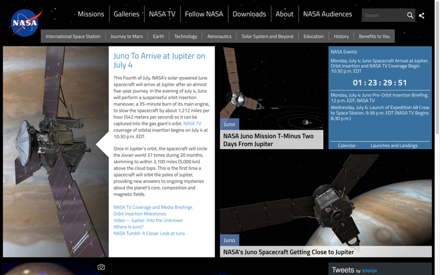This screenshot has height=275, width=440.
Task: Click the solar system orbit diagram thumbnail
Action: [271, 88]
